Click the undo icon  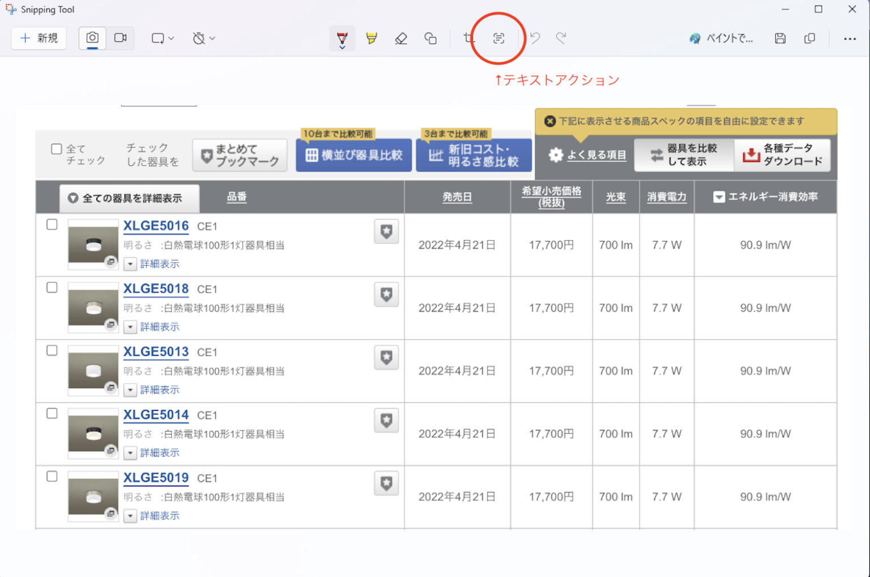535,38
